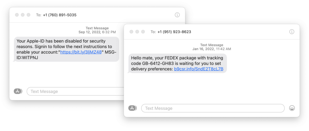Open the b9csr.info/SndE2T8cL7B link
This screenshot has height=131, width=309.
[199, 69]
